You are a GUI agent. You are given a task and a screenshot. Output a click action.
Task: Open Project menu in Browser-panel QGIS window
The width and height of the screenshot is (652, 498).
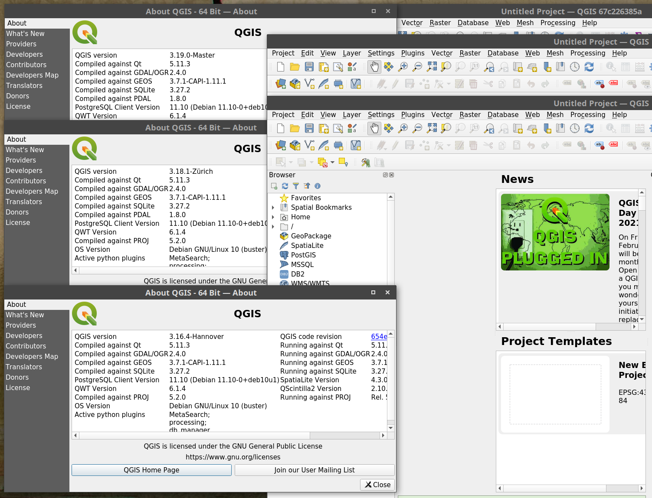(283, 115)
